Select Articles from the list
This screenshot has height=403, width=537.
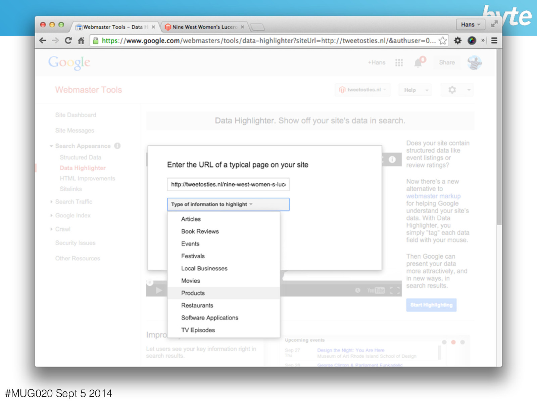224,219
